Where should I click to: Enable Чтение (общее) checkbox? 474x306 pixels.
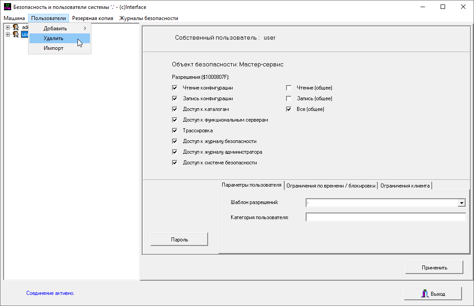pos(289,88)
